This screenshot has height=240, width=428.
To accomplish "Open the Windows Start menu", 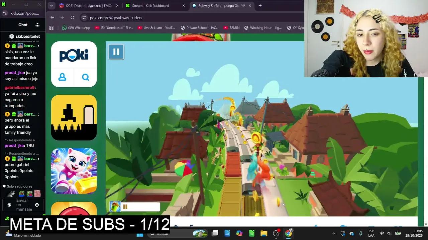I will [x=140, y=233].
